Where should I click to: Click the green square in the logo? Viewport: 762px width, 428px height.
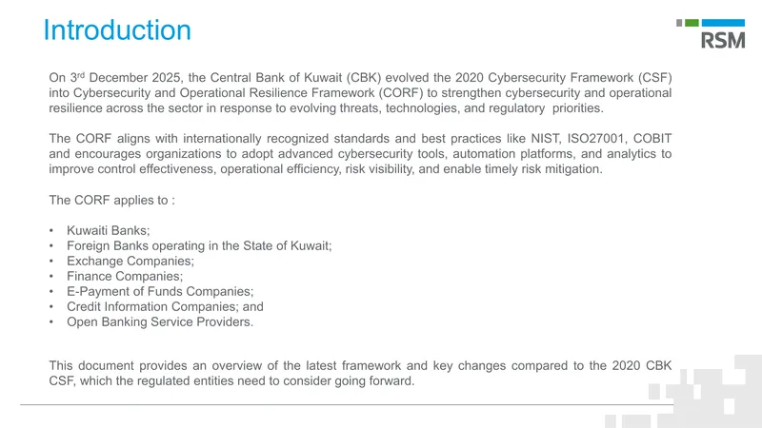coord(692,23)
